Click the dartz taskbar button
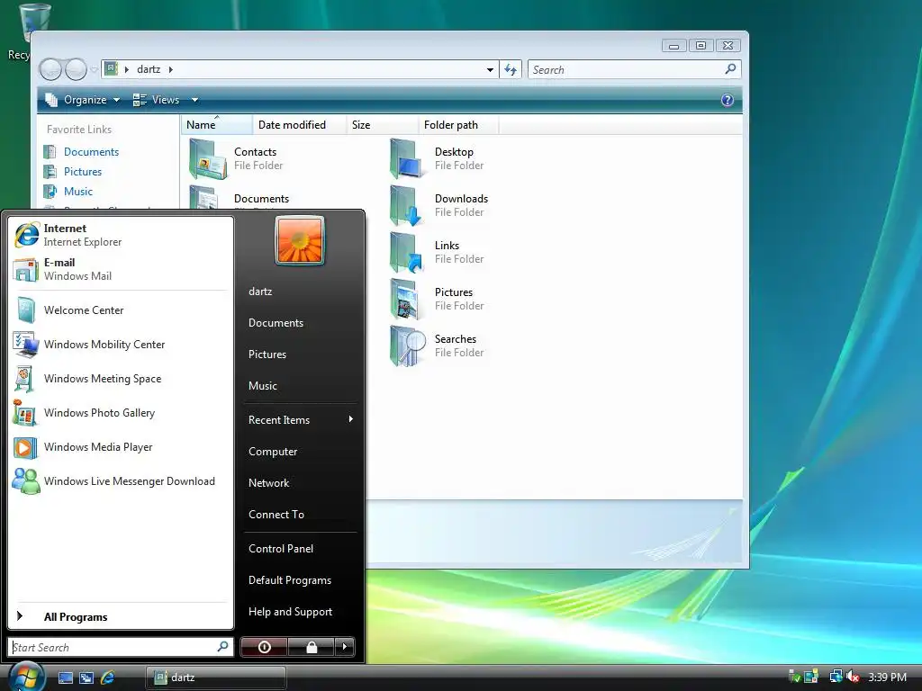This screenshot has height=691, width=922. (216, 678)
